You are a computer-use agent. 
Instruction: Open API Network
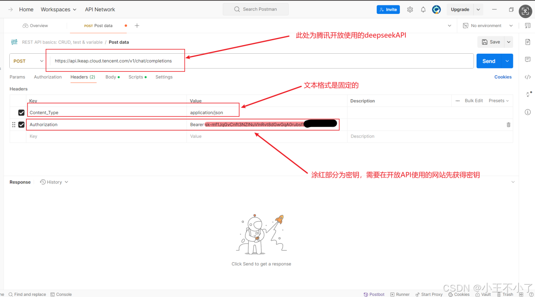(x=100, y=10)
